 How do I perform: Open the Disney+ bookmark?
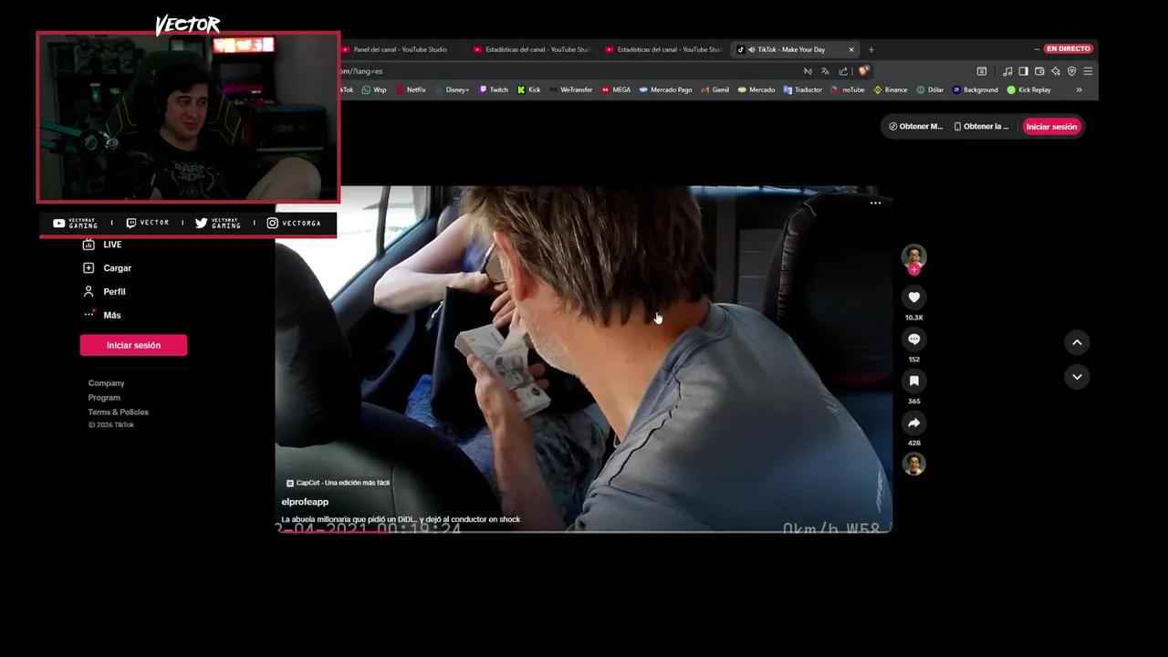coord(452,89)
